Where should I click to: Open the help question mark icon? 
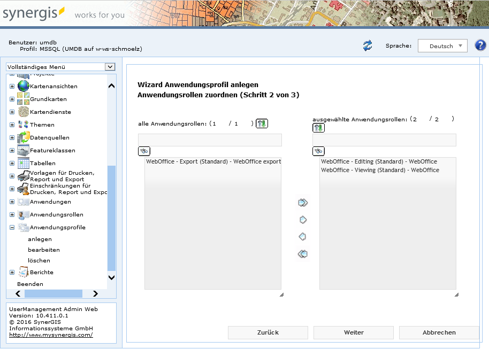pyautogui.click(x=480, y=45)
